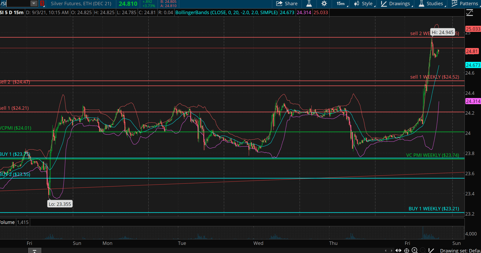The height and width of the screenshot is (253, 481).
Task: Click the /SI symbol entry field
Action: pyautogui.click(x=15, y=3)
